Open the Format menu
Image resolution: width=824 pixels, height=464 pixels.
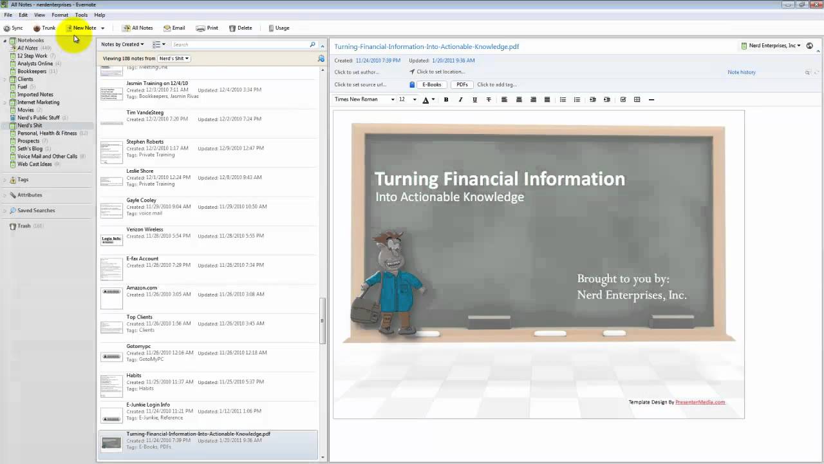[60, 15]
